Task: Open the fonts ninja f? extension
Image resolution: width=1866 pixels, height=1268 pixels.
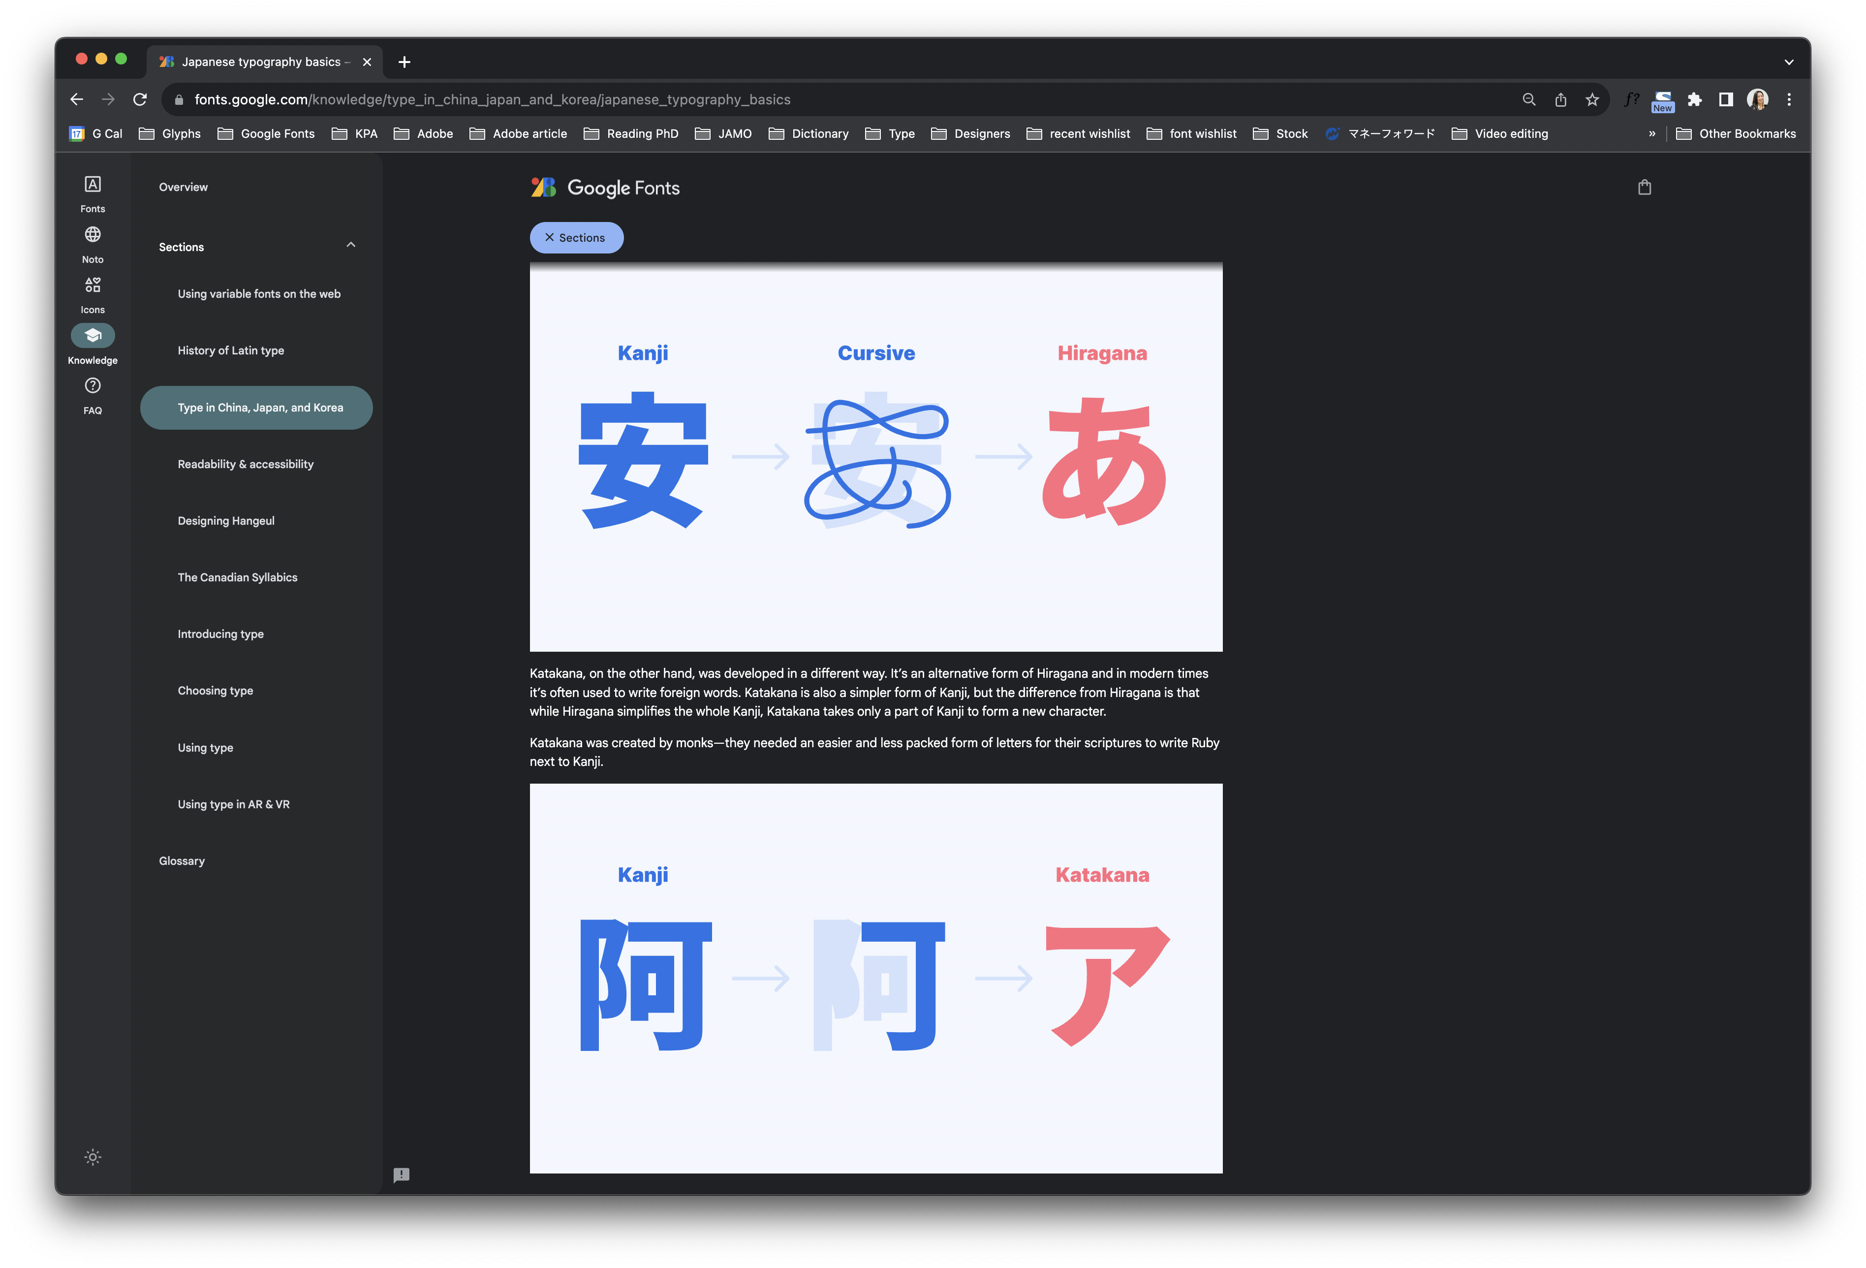Action: 1632,99
